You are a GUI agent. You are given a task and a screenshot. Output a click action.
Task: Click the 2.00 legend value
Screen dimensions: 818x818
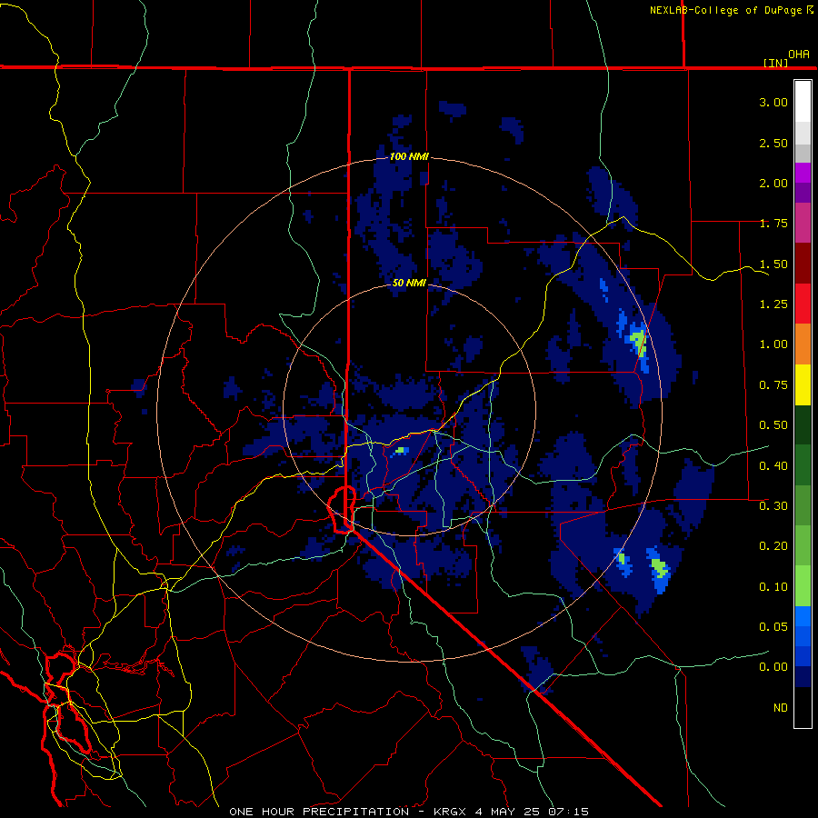coord(773,183)
